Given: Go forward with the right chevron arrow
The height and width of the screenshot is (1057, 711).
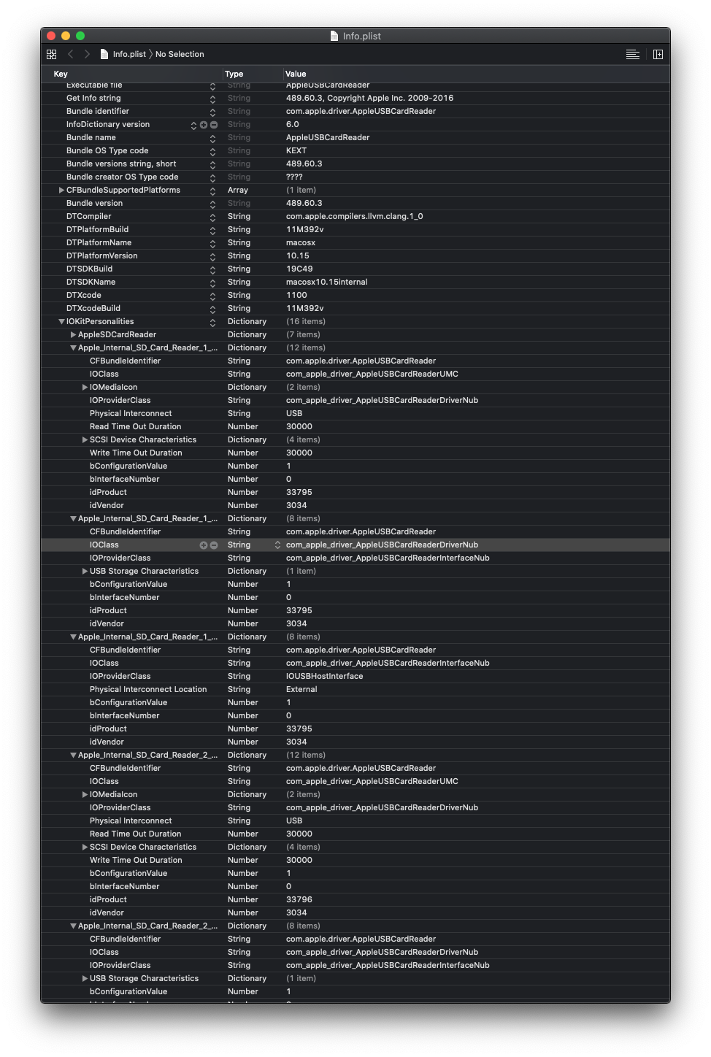Looking at the screenshot, I should tap(87, 54).
